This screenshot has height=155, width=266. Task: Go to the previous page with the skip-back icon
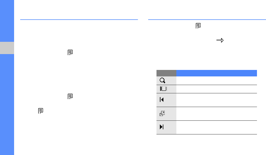tap(162, 99)
